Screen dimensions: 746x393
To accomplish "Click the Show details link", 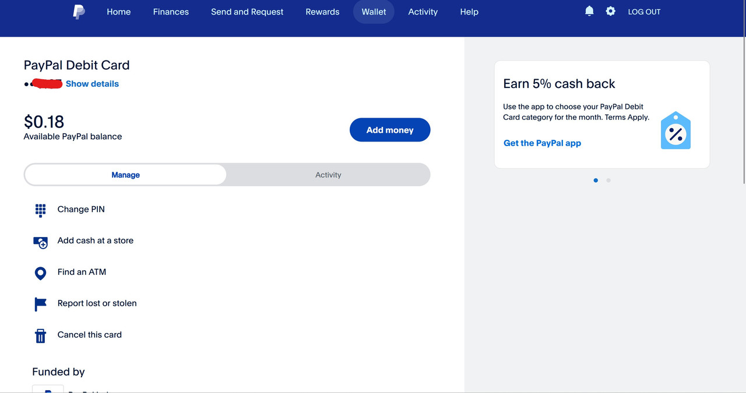I will tap(92, 84).
